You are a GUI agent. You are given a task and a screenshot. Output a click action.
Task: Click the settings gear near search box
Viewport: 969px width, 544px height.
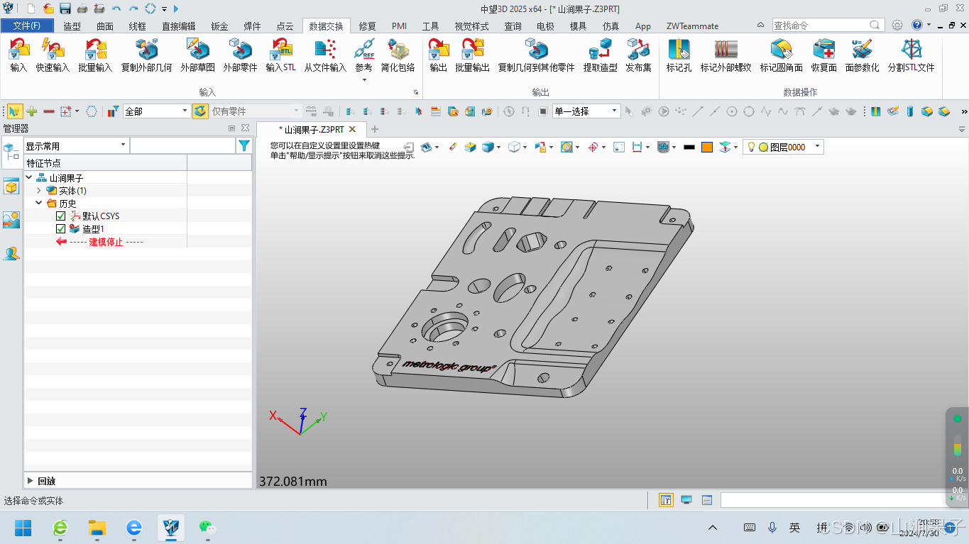(897, 25)
